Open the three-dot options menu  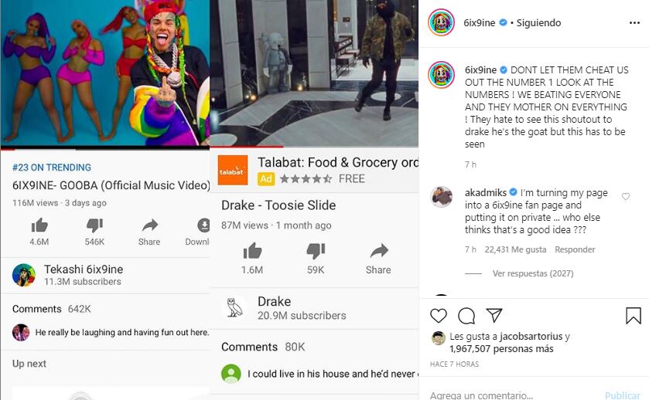click(x=634, y=22)
